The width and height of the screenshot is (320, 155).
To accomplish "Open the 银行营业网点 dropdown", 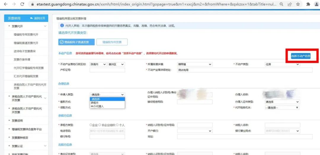I will click(x=282, y=131).
